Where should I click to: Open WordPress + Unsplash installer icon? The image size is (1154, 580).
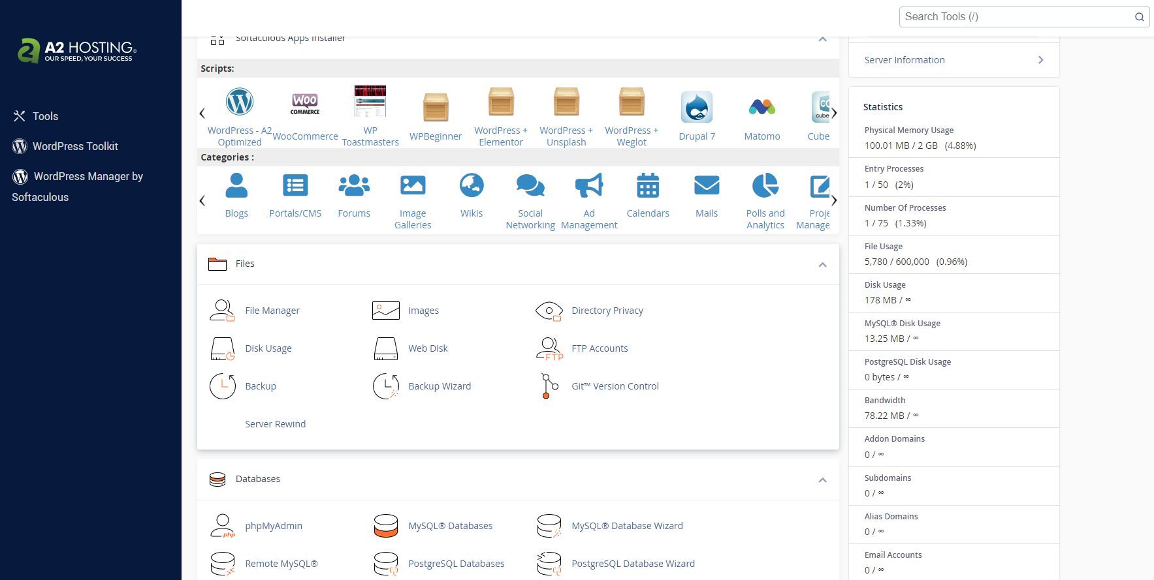click(x=566, y=102)
